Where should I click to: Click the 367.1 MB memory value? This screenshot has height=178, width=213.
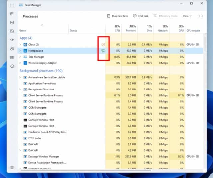(130, 77)
